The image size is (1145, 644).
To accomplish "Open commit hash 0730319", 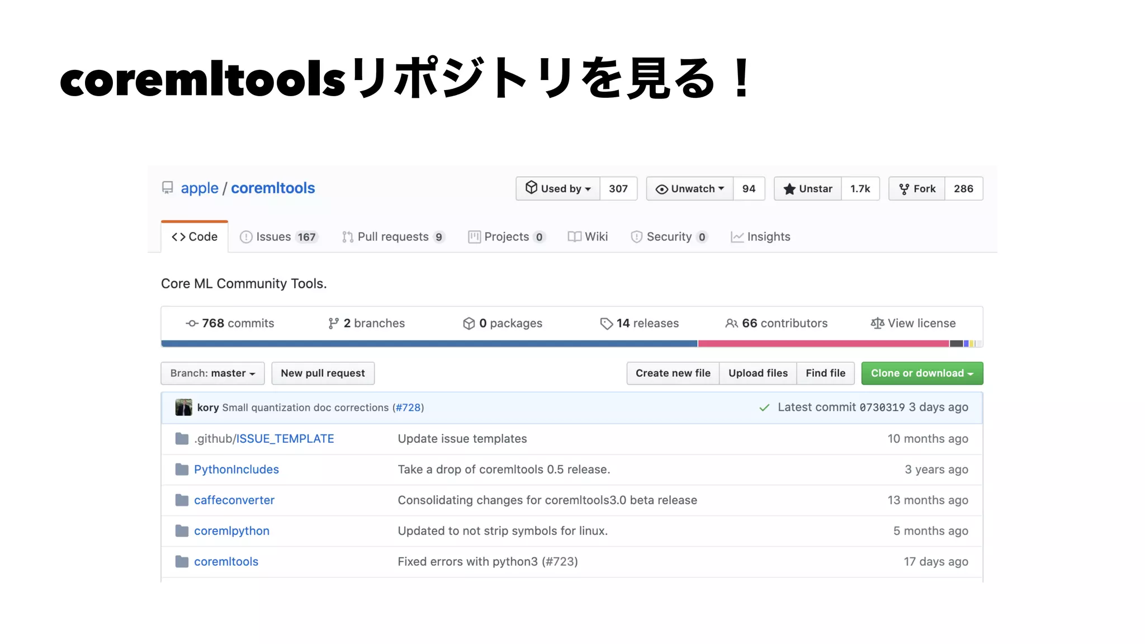I will click(x=882, y=408).
